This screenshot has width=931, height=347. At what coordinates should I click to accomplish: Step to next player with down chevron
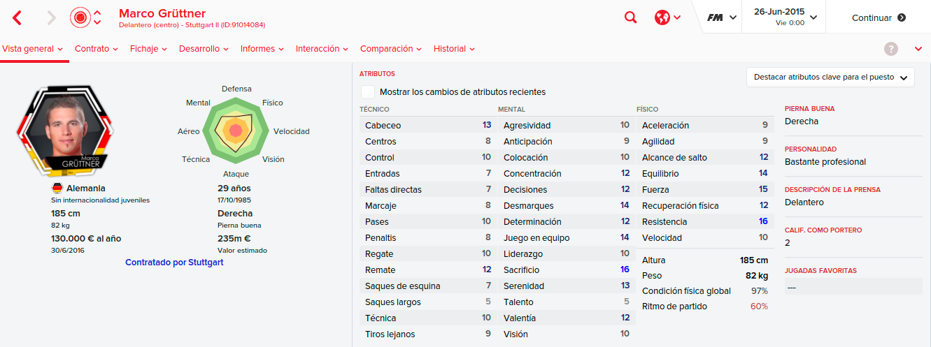point(97,23)
